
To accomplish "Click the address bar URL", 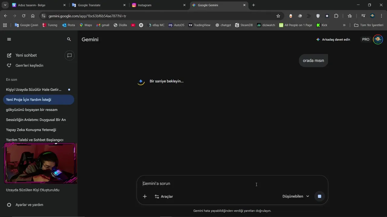I will pos(87,16).
